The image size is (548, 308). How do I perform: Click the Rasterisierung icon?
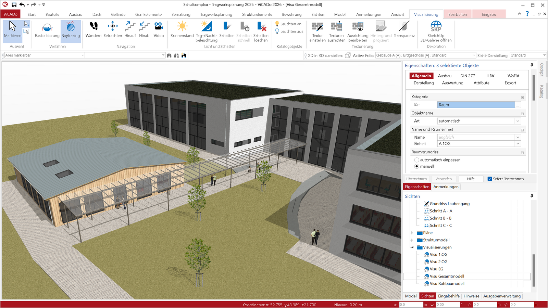47,30
